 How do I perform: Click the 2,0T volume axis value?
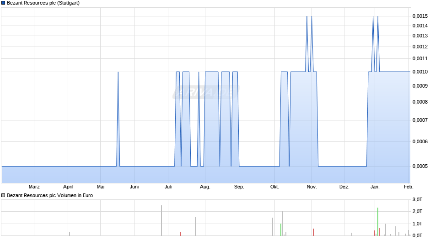[x=417, y=211]
